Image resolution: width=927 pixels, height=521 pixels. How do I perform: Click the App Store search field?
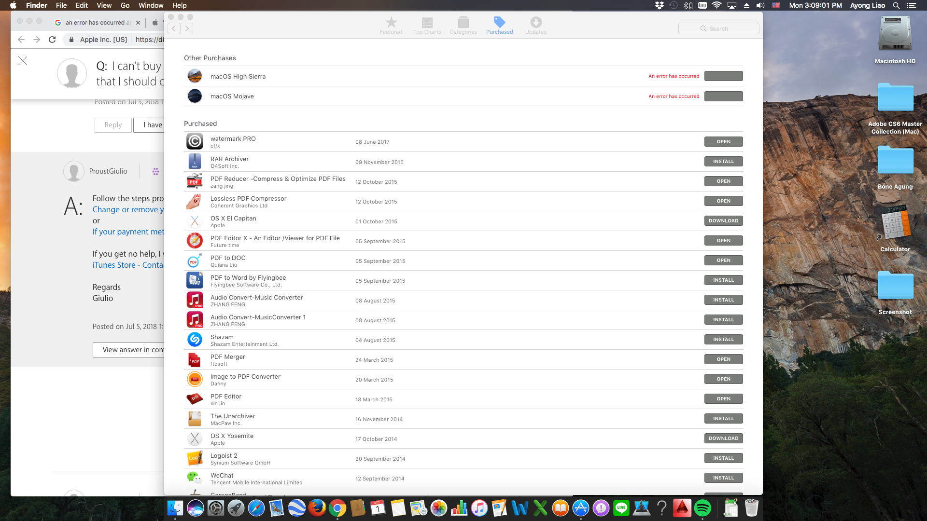(718, 28)
